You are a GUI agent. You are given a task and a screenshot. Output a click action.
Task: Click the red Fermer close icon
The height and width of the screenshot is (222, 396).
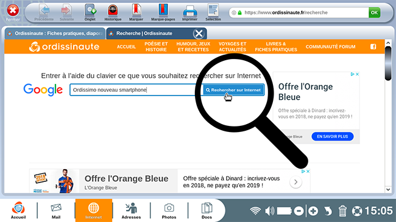click(x=13, y=10)
